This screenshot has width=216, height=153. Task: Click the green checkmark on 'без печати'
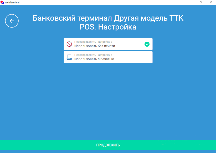click(147, 44)
